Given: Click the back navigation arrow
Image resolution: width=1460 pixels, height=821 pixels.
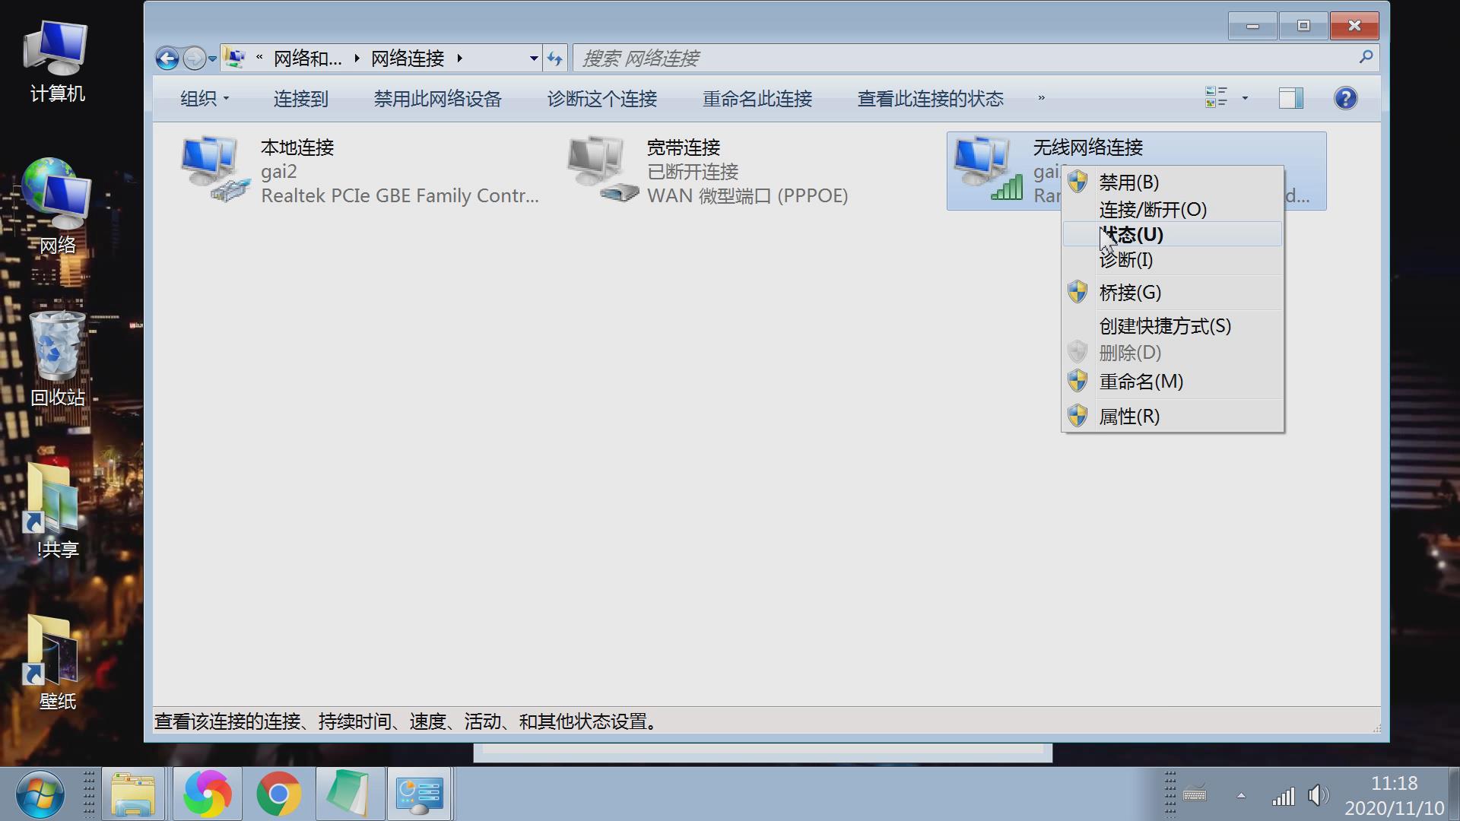Looking at the screenshot, I should (167, 58).
